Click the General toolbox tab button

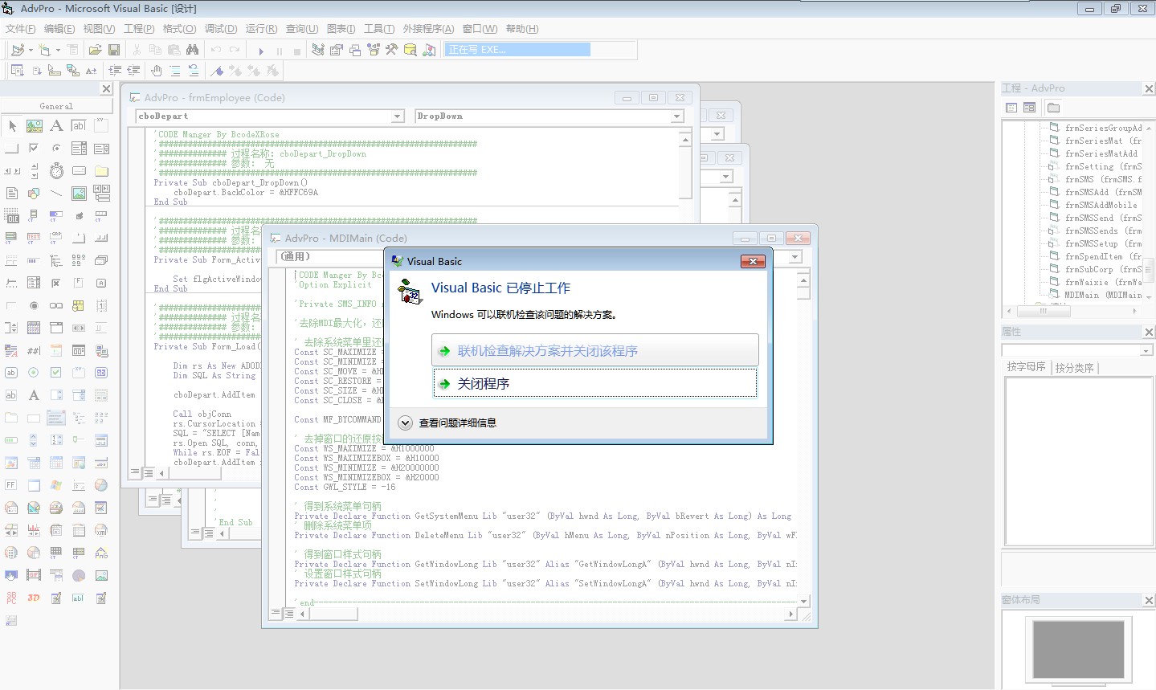(56, 106)
